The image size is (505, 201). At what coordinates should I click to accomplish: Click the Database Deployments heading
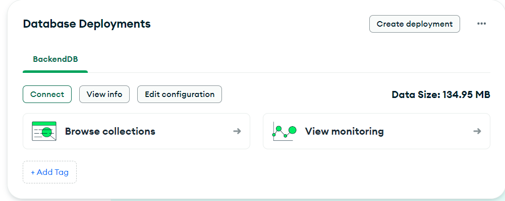click(x=87, y=24)
